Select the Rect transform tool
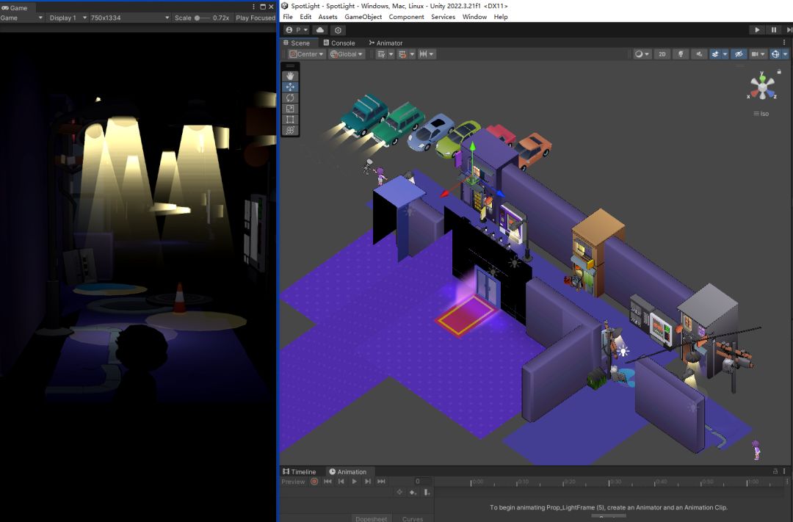793x522 pixels. 290,120
